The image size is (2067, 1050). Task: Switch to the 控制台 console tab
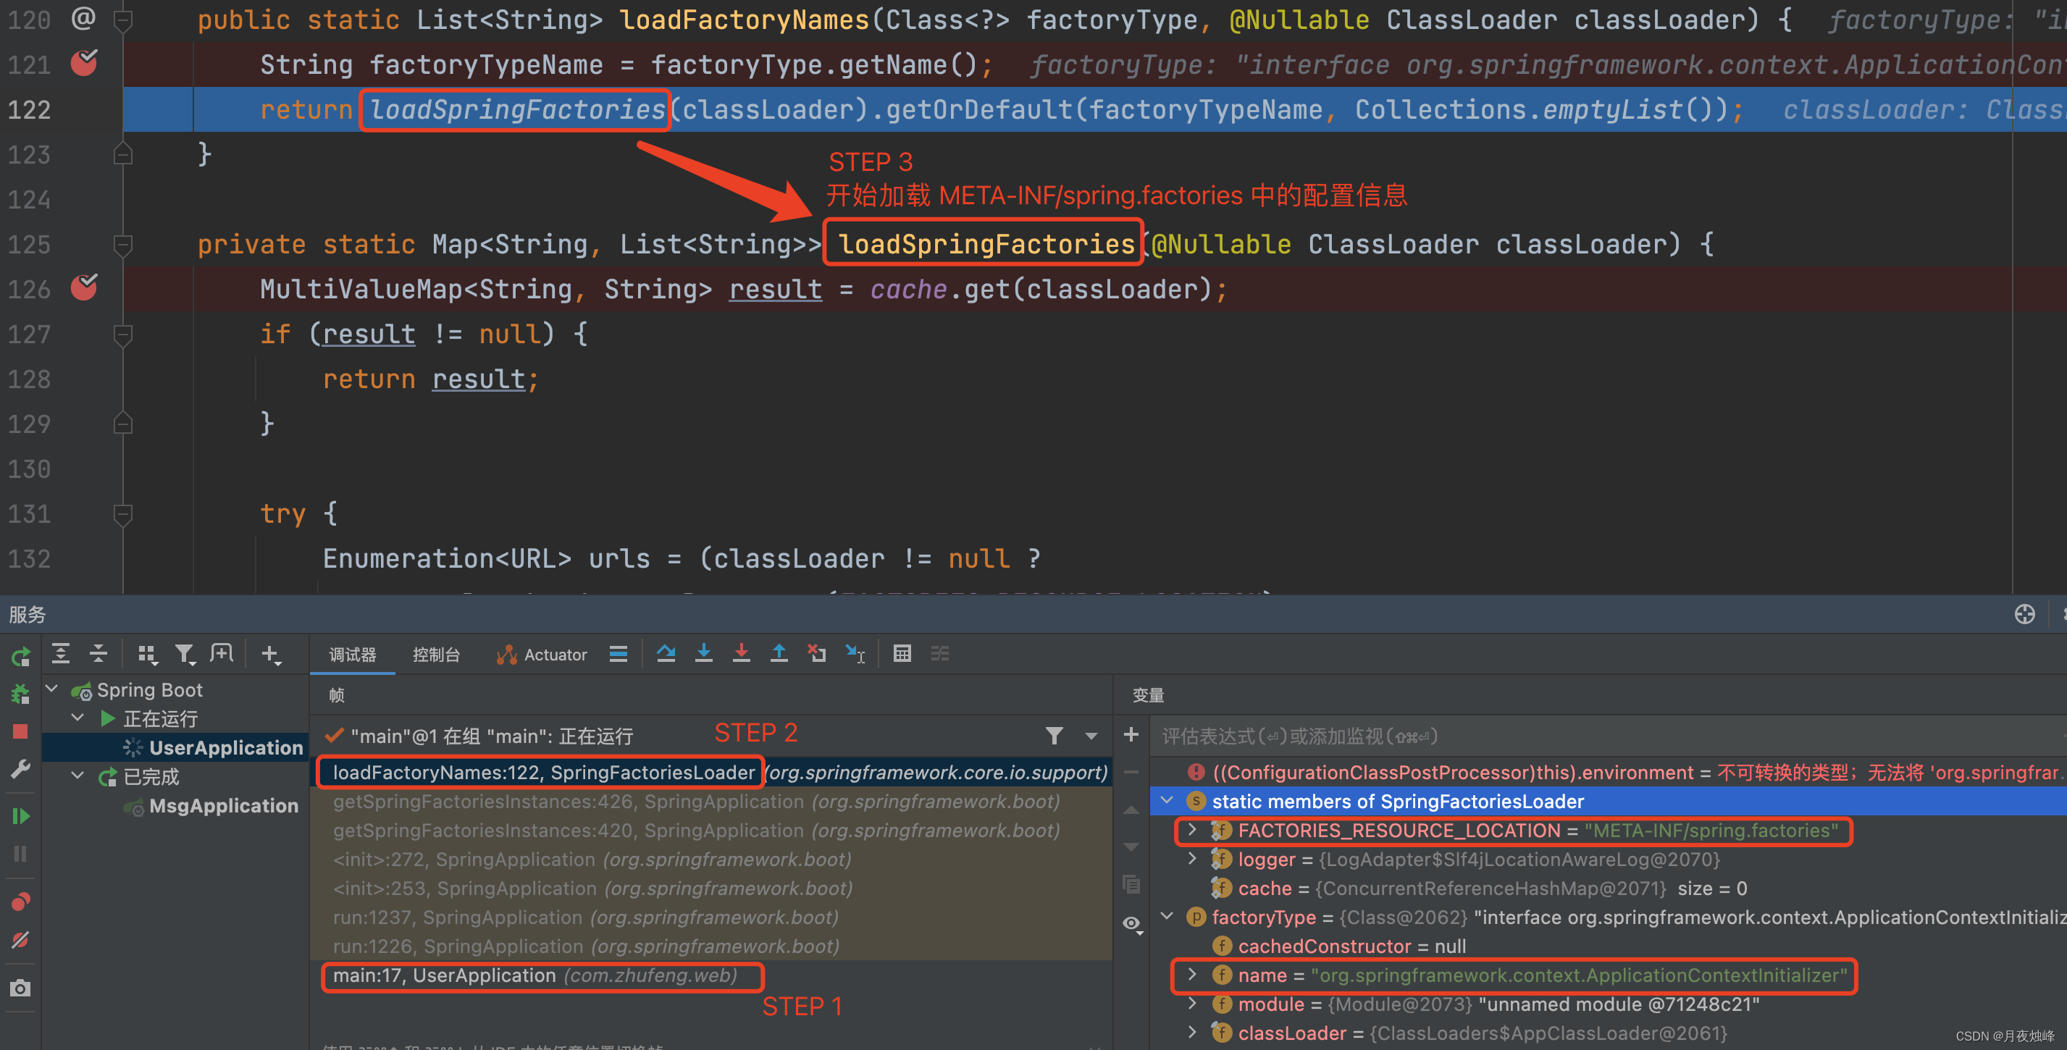click(436, 655)
